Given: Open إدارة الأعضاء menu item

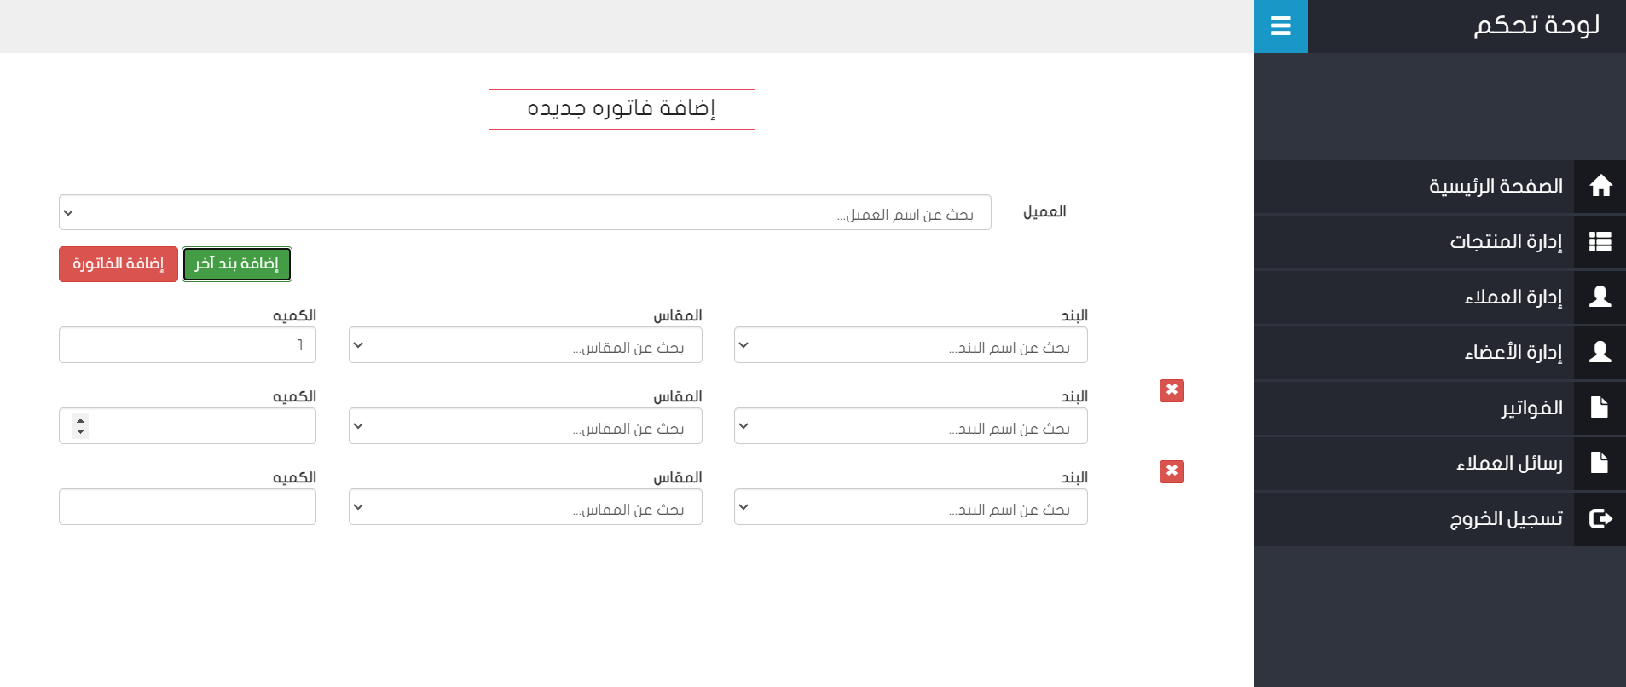Looking at the screenshot, I should coord(1440,352).
